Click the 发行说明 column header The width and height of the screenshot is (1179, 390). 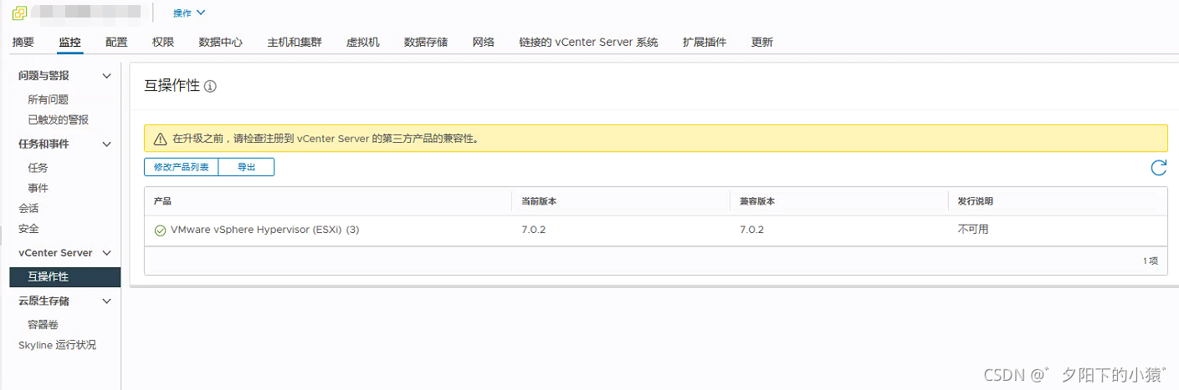[x=977, y=201]
